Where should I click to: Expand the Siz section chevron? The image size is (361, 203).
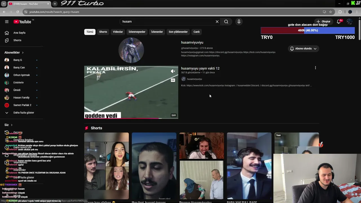(x=12, y=125)
